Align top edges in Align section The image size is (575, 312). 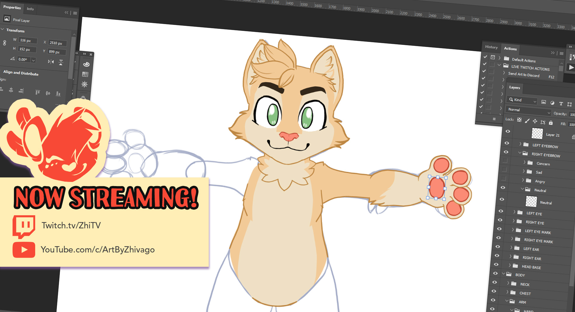click(x=37, y=92)
